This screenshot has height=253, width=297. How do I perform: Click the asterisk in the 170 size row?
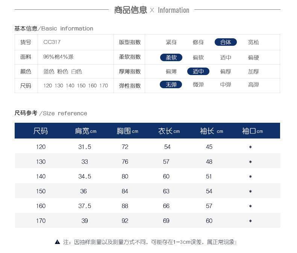250,221
